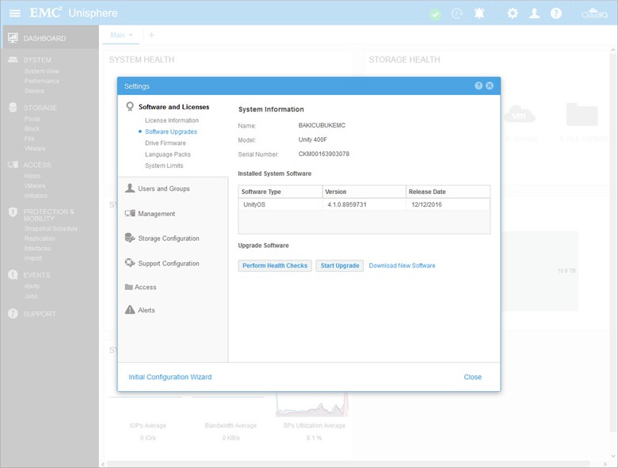Viewport: 618px width, 468px height.
Task: Open Drive Firmware settings page
Action: (x=165, y=143)
